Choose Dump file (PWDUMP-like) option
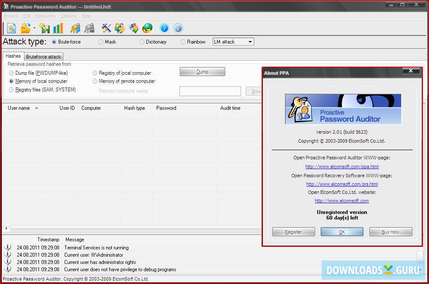Image resolution: width=429 pixels, height=284 pixels. coord(38,73)
